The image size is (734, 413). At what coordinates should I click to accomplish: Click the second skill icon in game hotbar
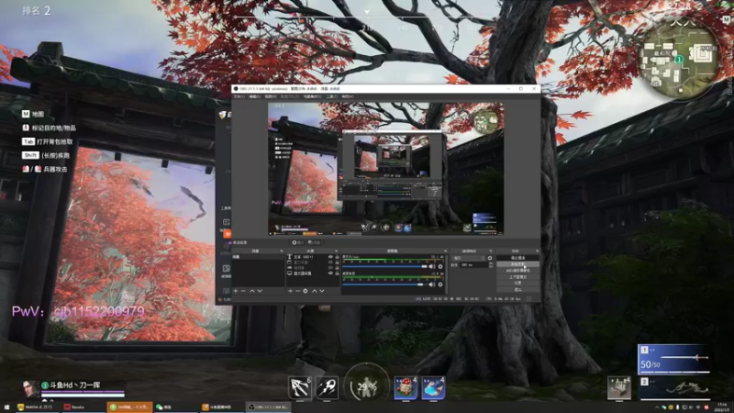328,387
